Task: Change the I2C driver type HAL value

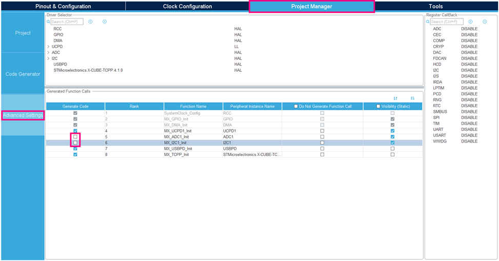Action: click(238, 58)
